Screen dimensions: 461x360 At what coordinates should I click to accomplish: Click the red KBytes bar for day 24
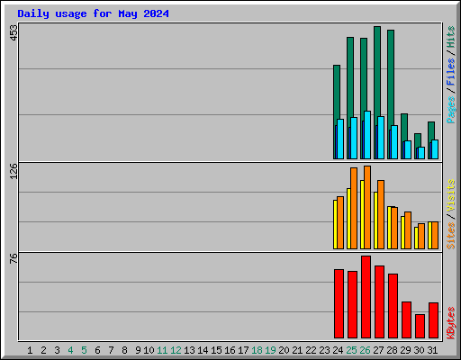[x=339, y=303]
